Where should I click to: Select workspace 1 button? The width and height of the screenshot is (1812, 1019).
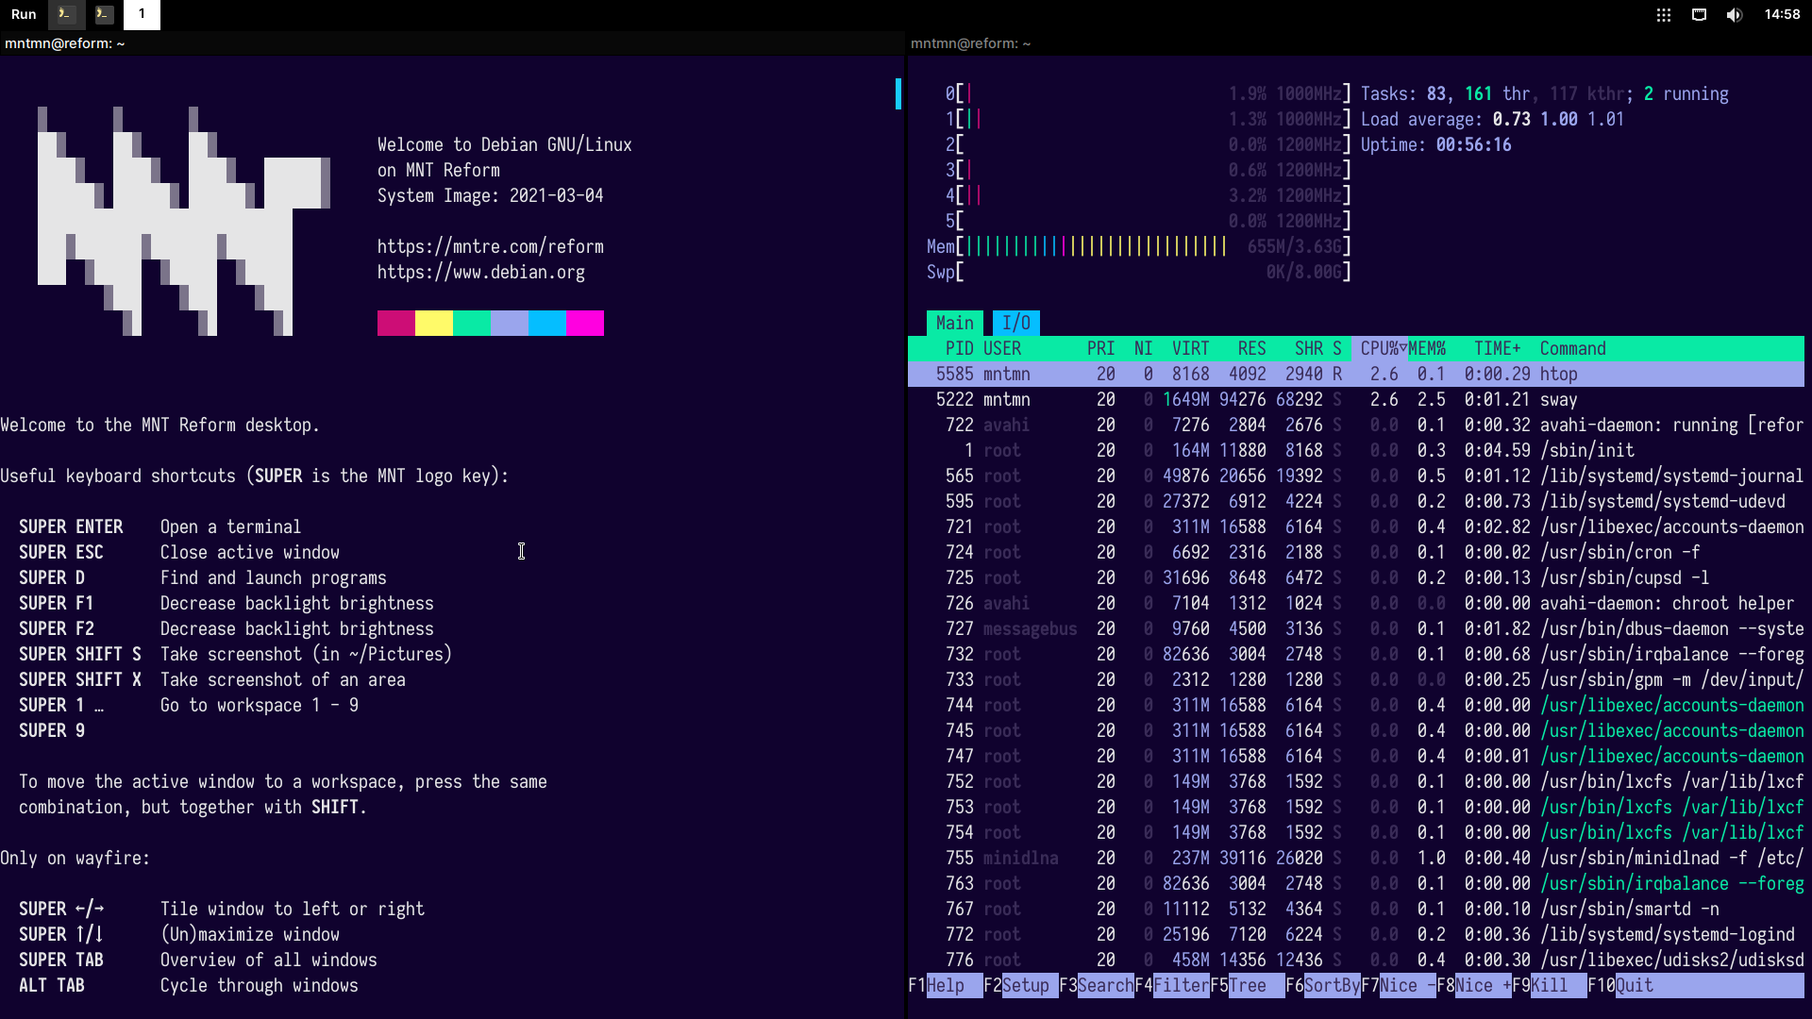(x=142, y=14)
